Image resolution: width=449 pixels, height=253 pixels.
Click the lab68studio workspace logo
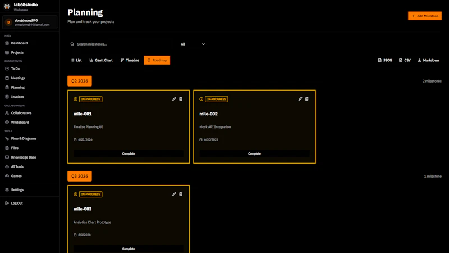[x=7, y=6]
